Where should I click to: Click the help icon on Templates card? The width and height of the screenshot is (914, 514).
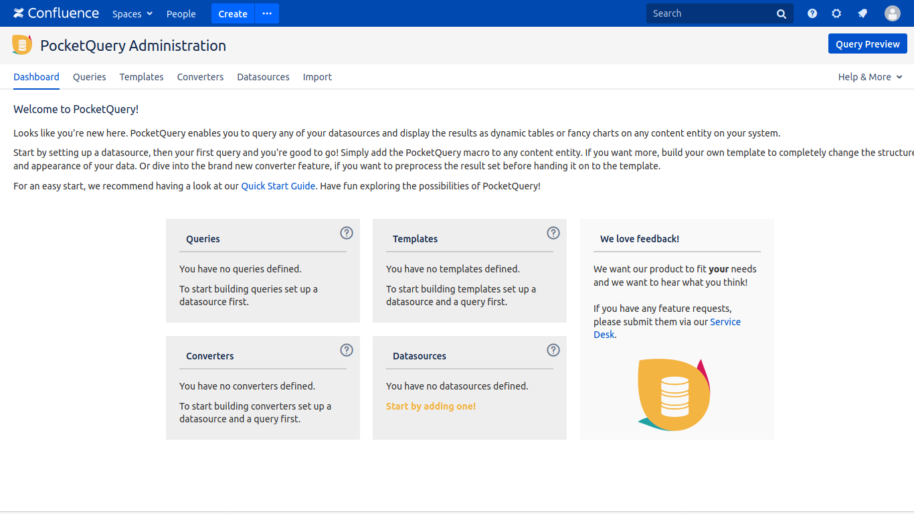(x=553, y=233)
